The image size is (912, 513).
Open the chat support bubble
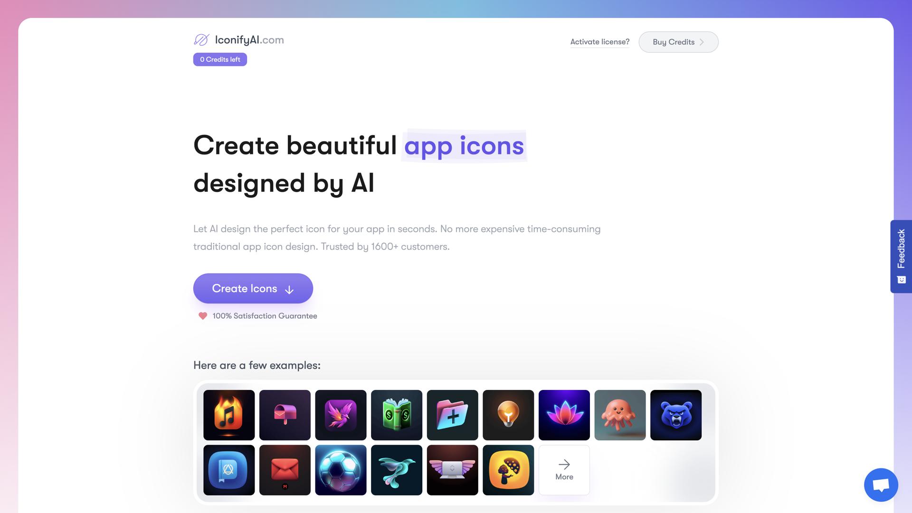(881, 485)
